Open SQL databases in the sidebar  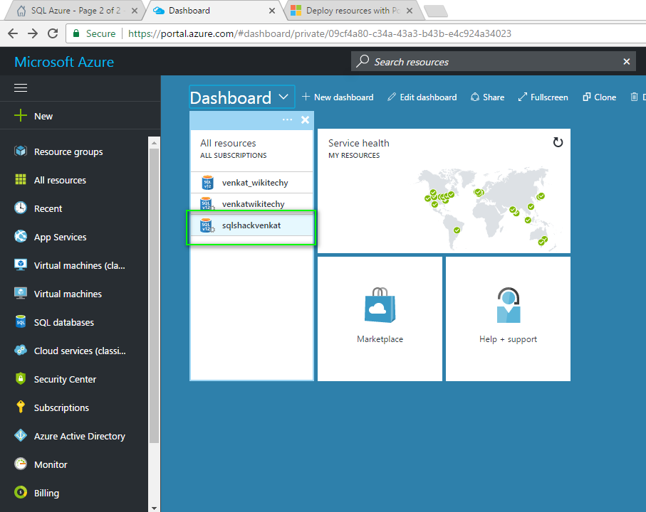(x=63, y=322)
